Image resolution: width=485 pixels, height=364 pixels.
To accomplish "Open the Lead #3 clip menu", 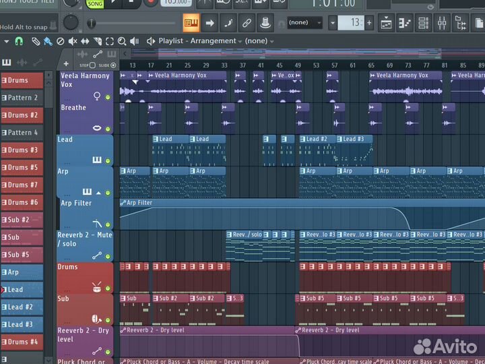I will 339,139.
